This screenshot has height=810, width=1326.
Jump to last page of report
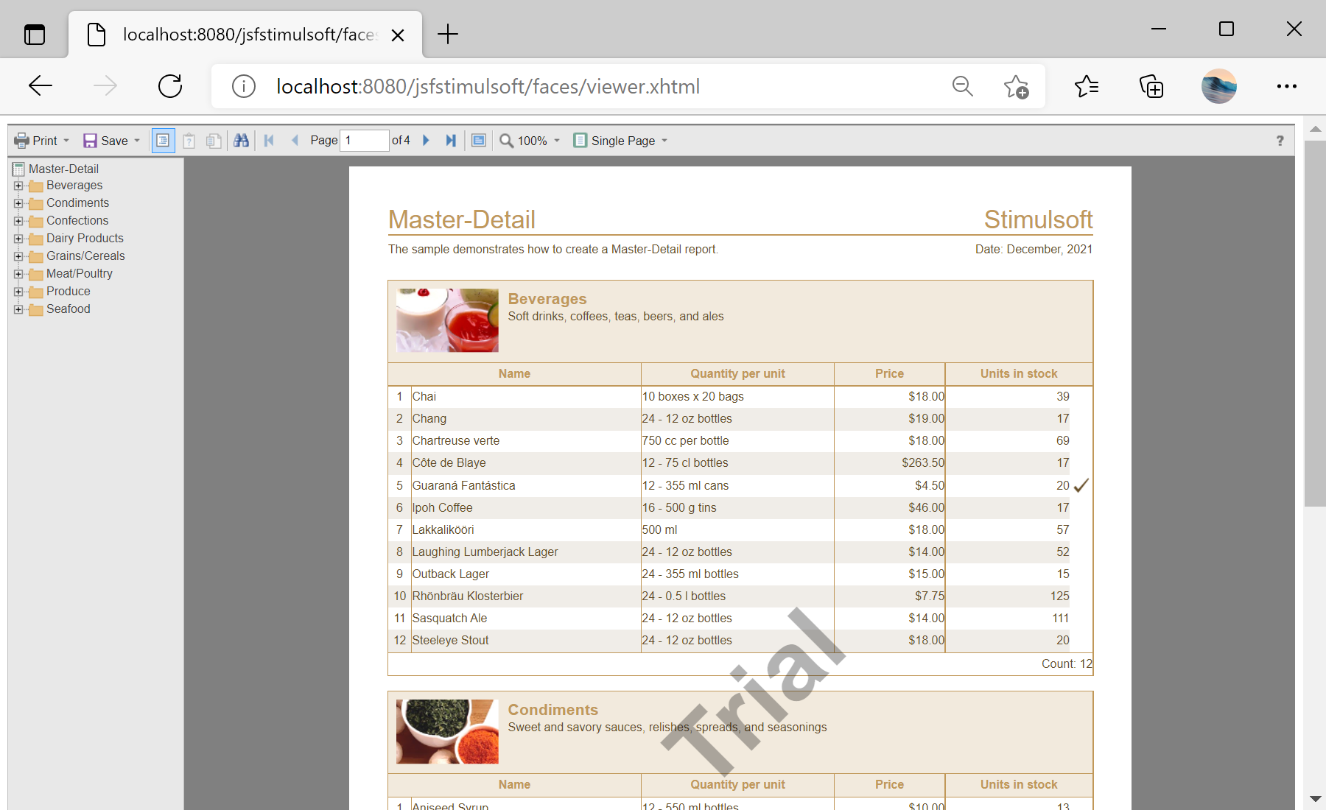click(x=451, y=141)
